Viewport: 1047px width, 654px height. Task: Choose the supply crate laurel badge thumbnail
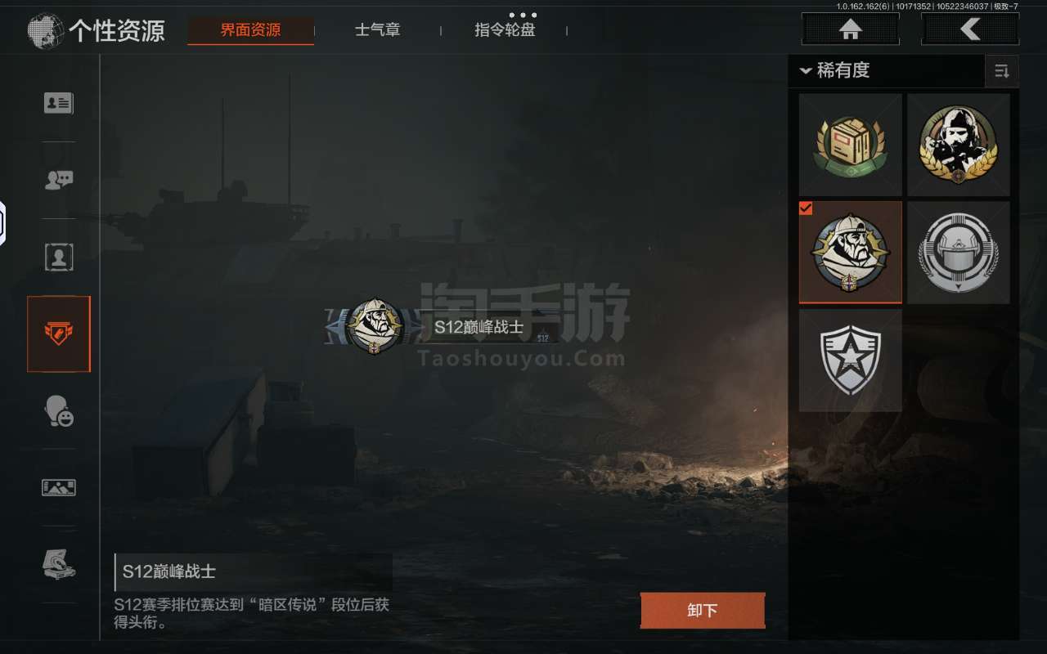coord(851,145)
